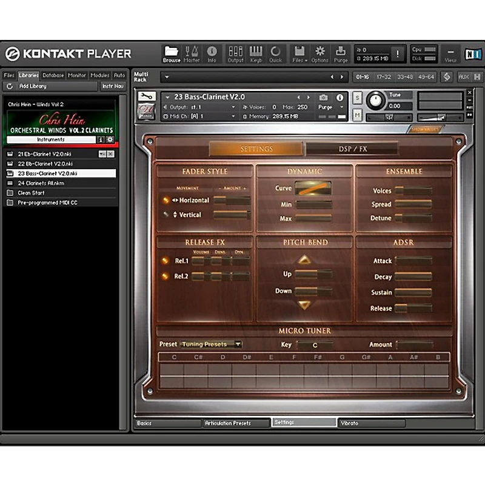This screenshot has height=485, width=485.
Task: Open the Master metronome panel icon
Action: (x=192, y=55)
